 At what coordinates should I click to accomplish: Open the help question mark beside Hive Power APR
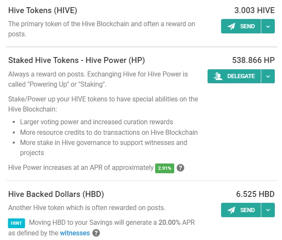click(x=181, y=168)
